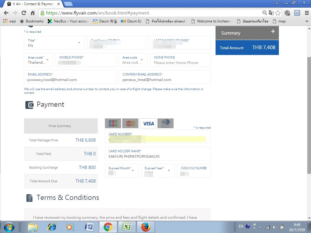Choose the MasterCard payment logo
This screenshot has height=233, width=311.
click(130, 123)
